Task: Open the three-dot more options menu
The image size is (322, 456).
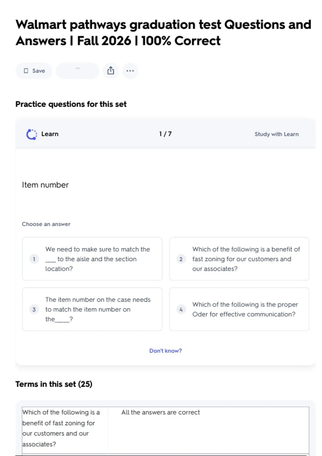Action: pyautogui.click(x=130, y=71)
